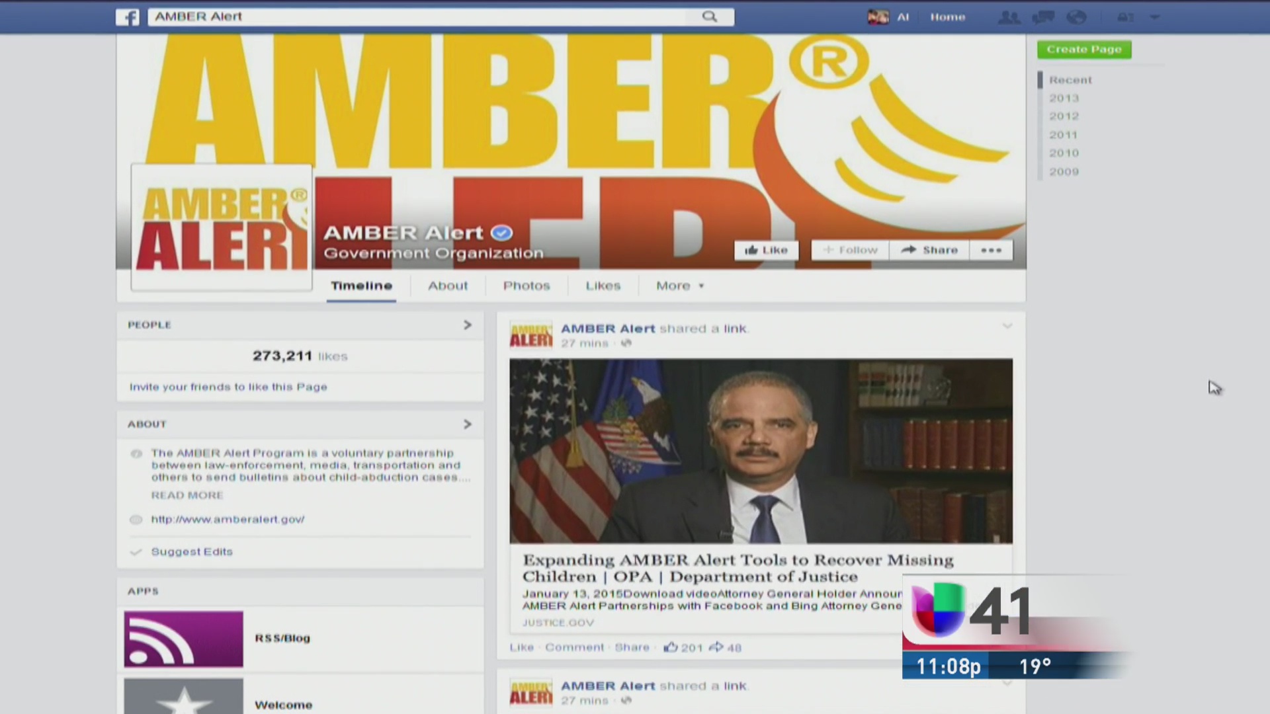Open the Messages icon in top bar
1270x714 pixels.
1043,17
